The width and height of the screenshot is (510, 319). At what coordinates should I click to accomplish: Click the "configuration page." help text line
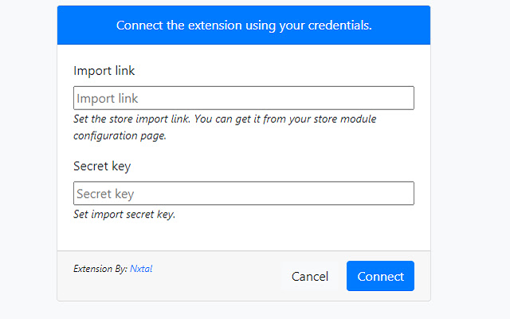pyautogui.click(x=120, y=136)
